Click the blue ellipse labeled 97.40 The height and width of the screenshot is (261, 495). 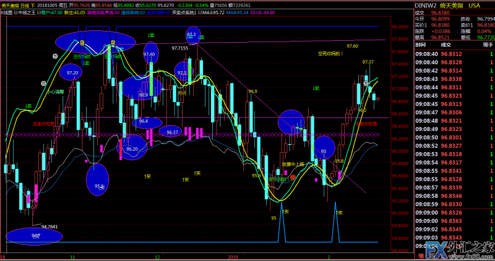150,53
